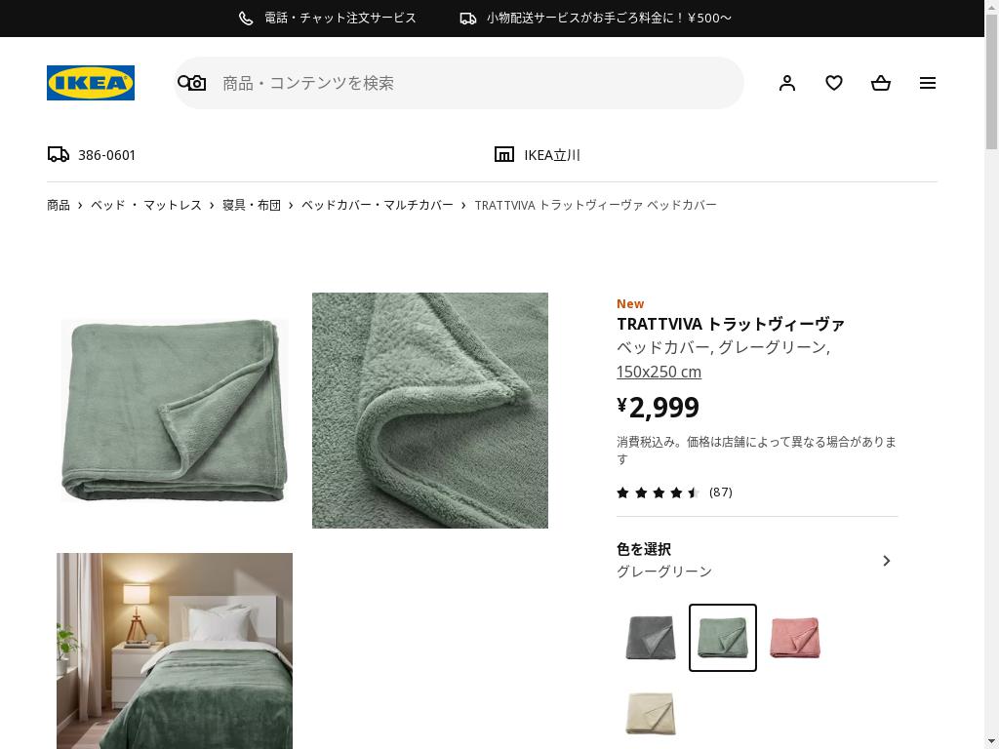Focus the product search field

pos(459,83)
